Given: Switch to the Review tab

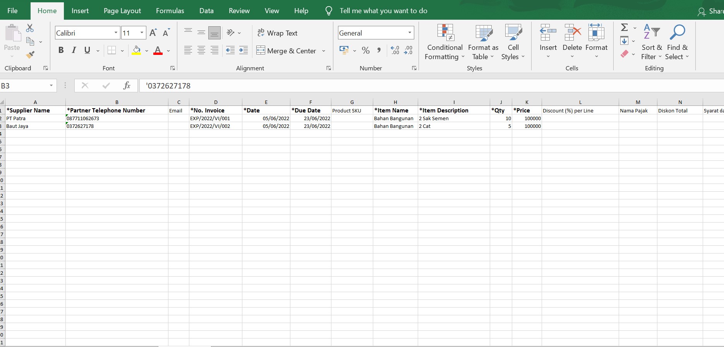Looking at the screenshot, I should pos(239,11).
